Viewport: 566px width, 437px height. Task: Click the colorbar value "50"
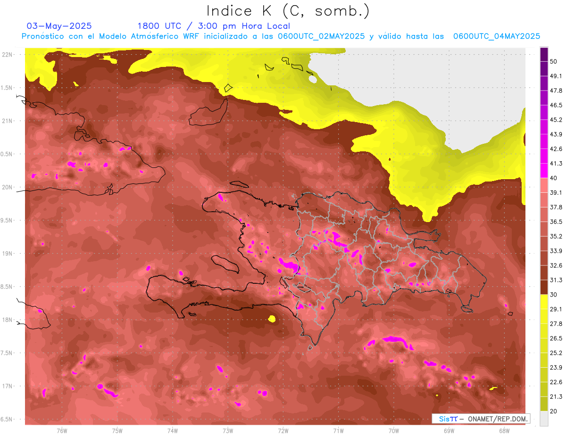point(554,62)
